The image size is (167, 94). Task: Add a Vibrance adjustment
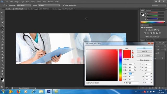coord(158,30)
